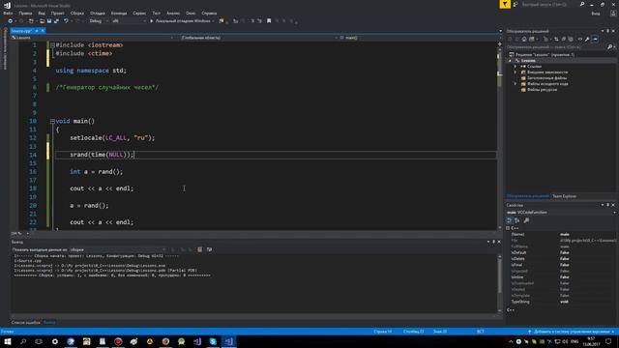
Task: Collapse the main() function outline on line 10
Action: (x=52, y=121)
